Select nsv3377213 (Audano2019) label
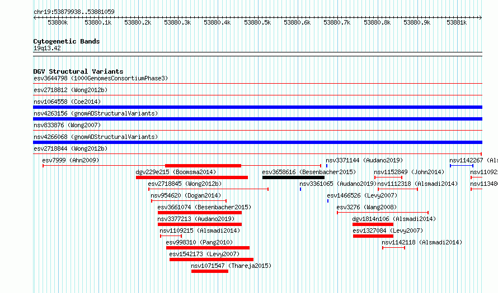 pos(196,219)
